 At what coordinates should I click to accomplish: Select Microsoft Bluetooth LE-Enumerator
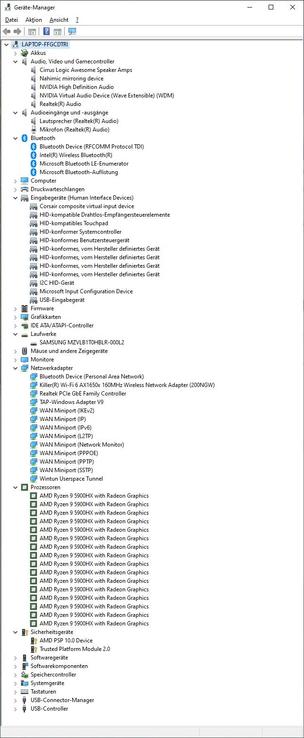84,164
